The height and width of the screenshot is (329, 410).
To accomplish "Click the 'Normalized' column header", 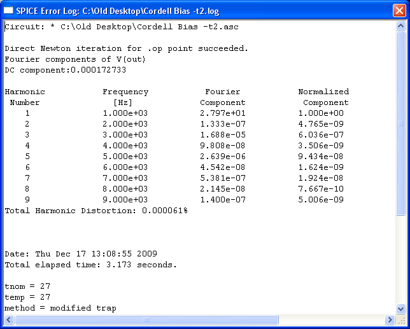I will pyautogui.click(x=323, y=92).
